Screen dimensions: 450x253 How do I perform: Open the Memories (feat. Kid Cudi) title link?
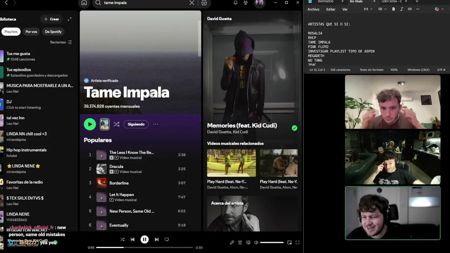242,125
